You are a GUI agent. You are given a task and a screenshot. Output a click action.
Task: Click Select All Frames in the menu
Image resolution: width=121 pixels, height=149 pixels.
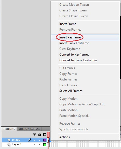tap(71, 91)
